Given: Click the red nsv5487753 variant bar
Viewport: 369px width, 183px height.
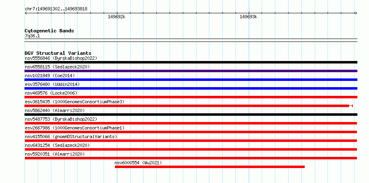Looking at the screenshot, I should point(191,123).
